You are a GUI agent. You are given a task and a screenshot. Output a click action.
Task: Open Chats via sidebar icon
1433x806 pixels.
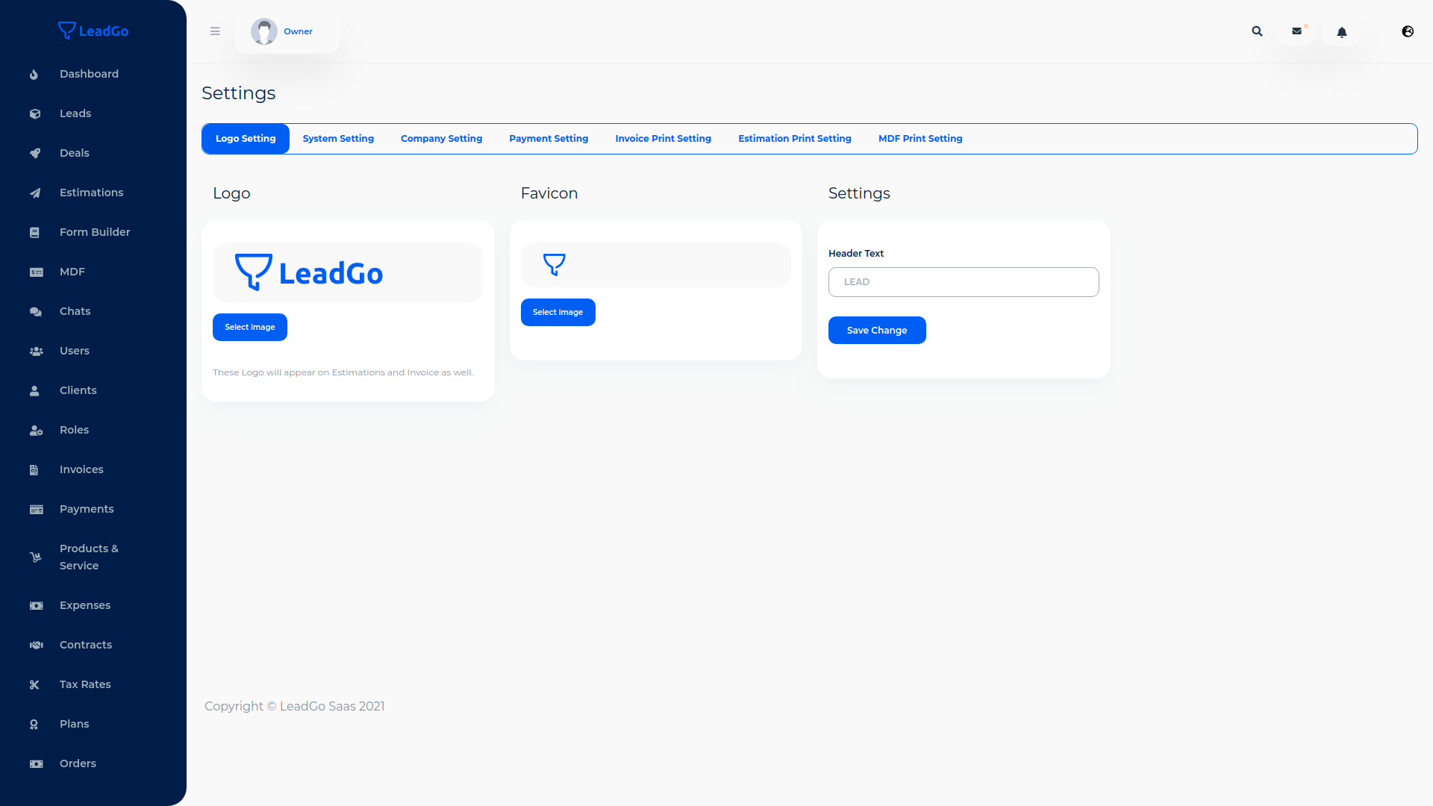(35, 311)
